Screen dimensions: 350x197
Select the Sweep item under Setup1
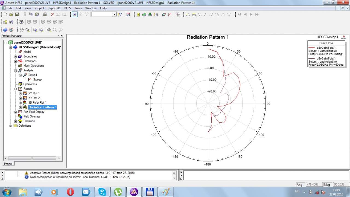(x=37, y=80)
